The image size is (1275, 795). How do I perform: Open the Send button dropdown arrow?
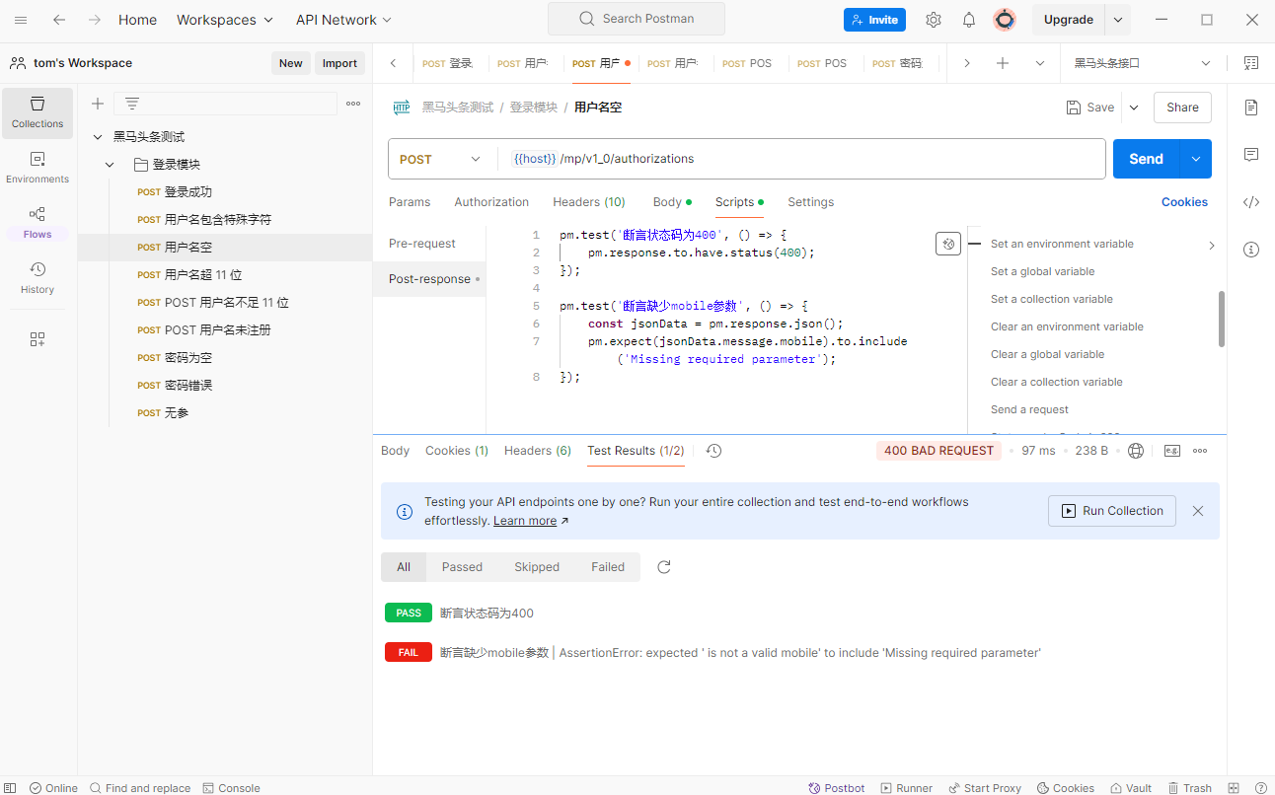coord(1196,159)
